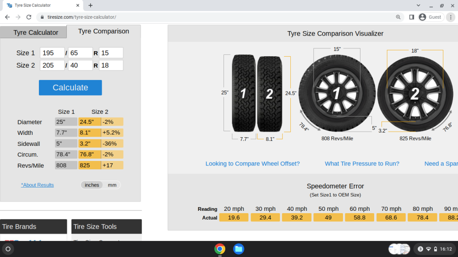
Task: Select the width difference +5.2%
Action: pos(112,133)
